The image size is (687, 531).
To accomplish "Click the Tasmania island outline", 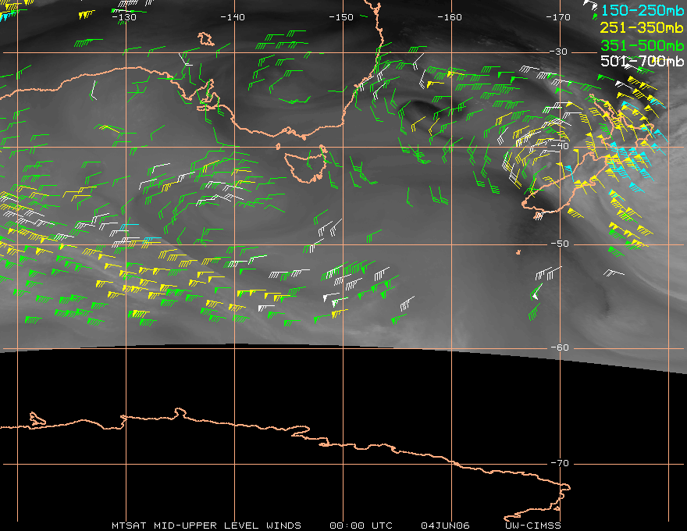I will click(305, 165).
